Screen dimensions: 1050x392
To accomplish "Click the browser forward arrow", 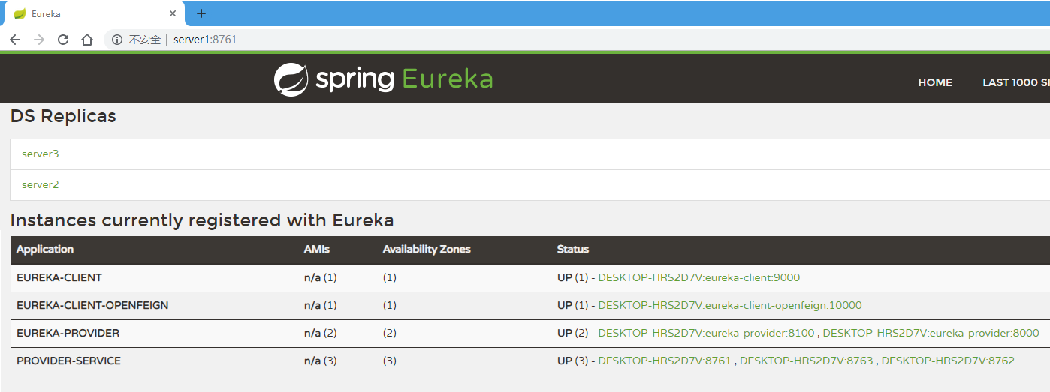I will pyautogui.click(x=39, y=40).
